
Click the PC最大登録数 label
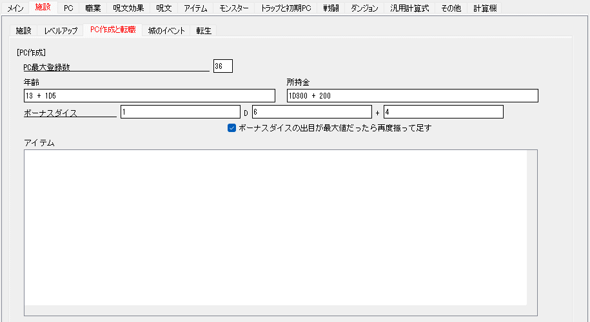[46, 68]
